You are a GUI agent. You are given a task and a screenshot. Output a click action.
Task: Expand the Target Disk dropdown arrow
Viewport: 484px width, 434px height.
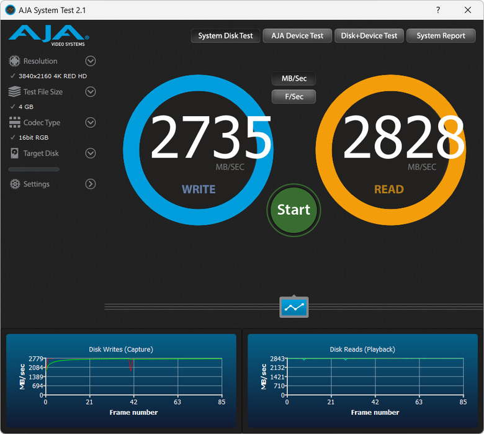coord(91,153)
